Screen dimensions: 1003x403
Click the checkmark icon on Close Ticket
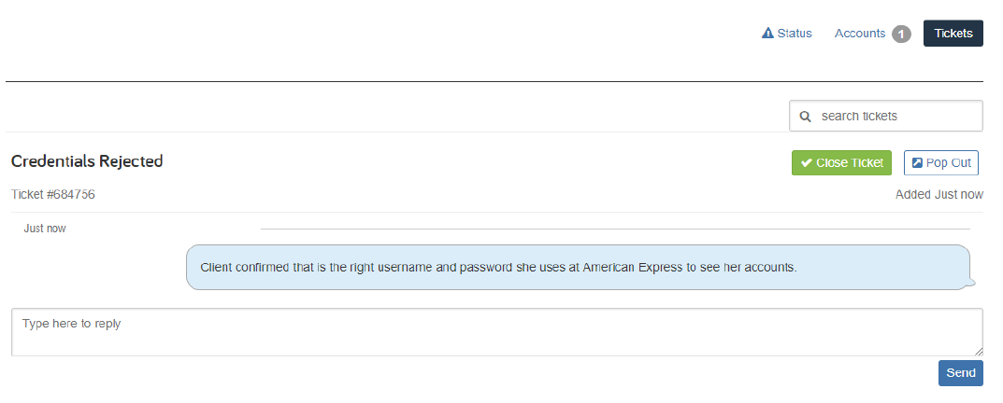point(807,163)
